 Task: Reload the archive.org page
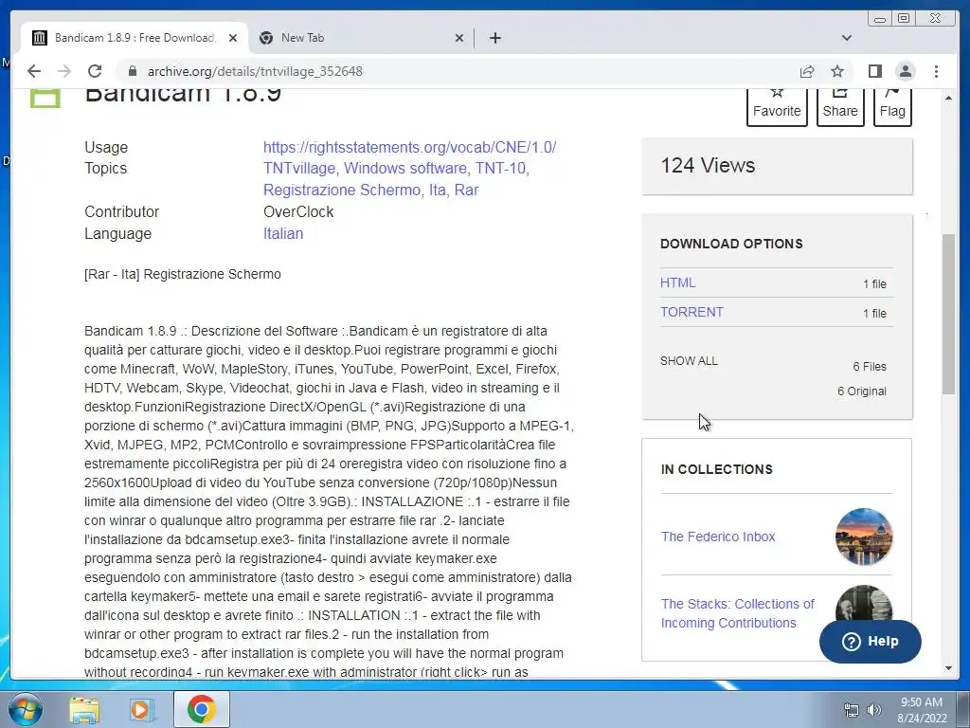click(x=95, y=71)
